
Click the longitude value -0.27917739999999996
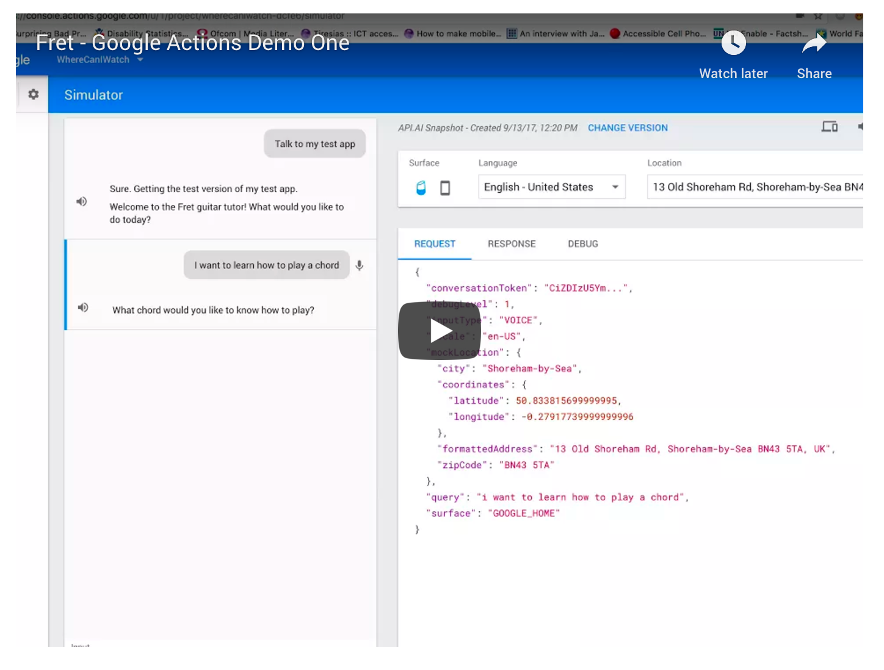click(x=578, y=417)
